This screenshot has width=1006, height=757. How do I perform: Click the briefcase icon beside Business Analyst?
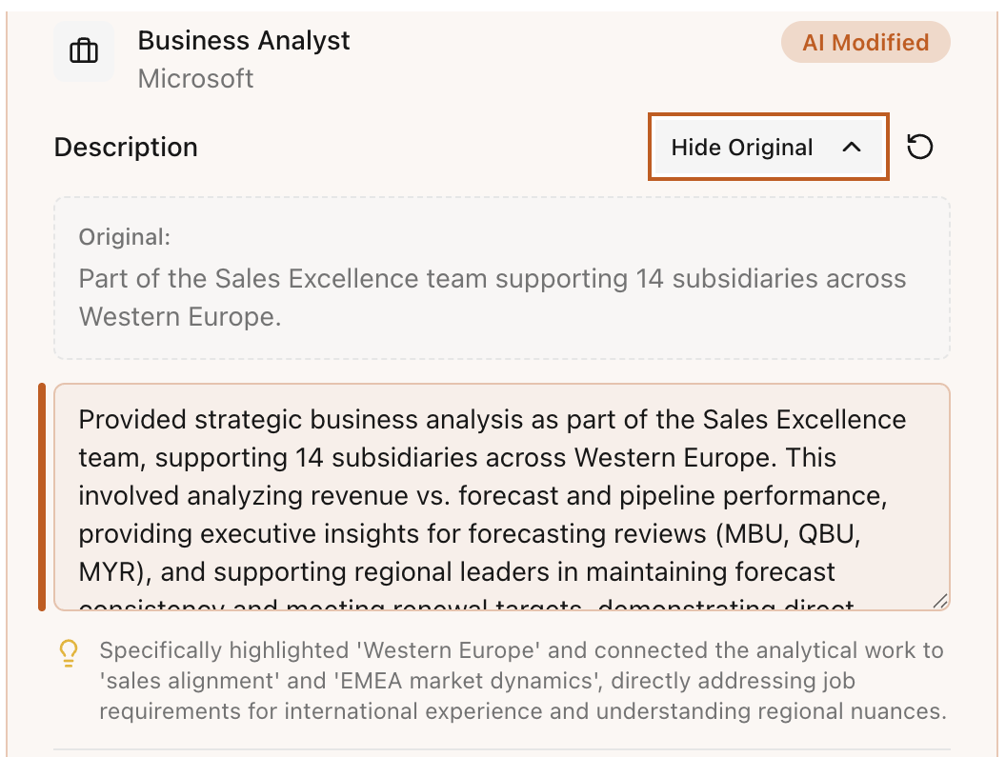[x=84, y=51]
